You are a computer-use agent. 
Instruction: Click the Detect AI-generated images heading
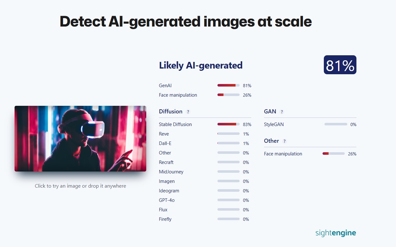186,21
